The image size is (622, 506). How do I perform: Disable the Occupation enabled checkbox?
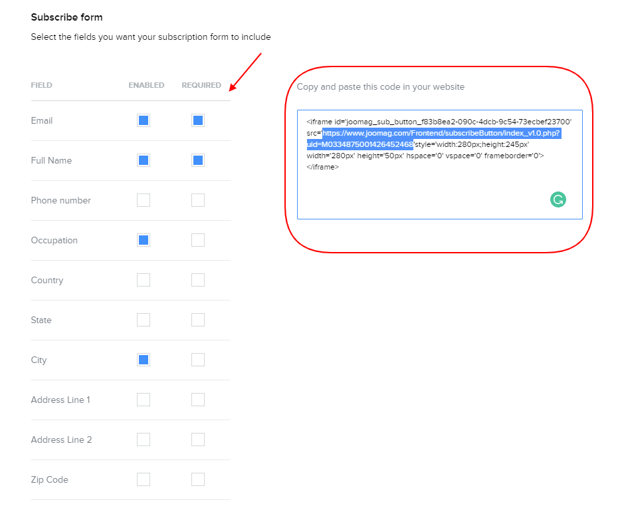(144, 240)
